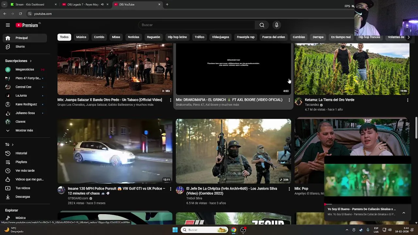Open Piero 47 Forty-Se... subscription

tap(25, 78)
